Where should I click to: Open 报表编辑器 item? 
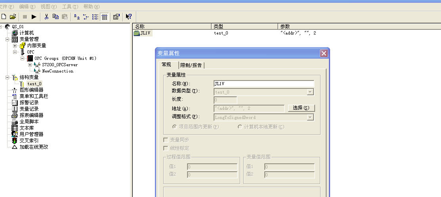pos(32,115)
